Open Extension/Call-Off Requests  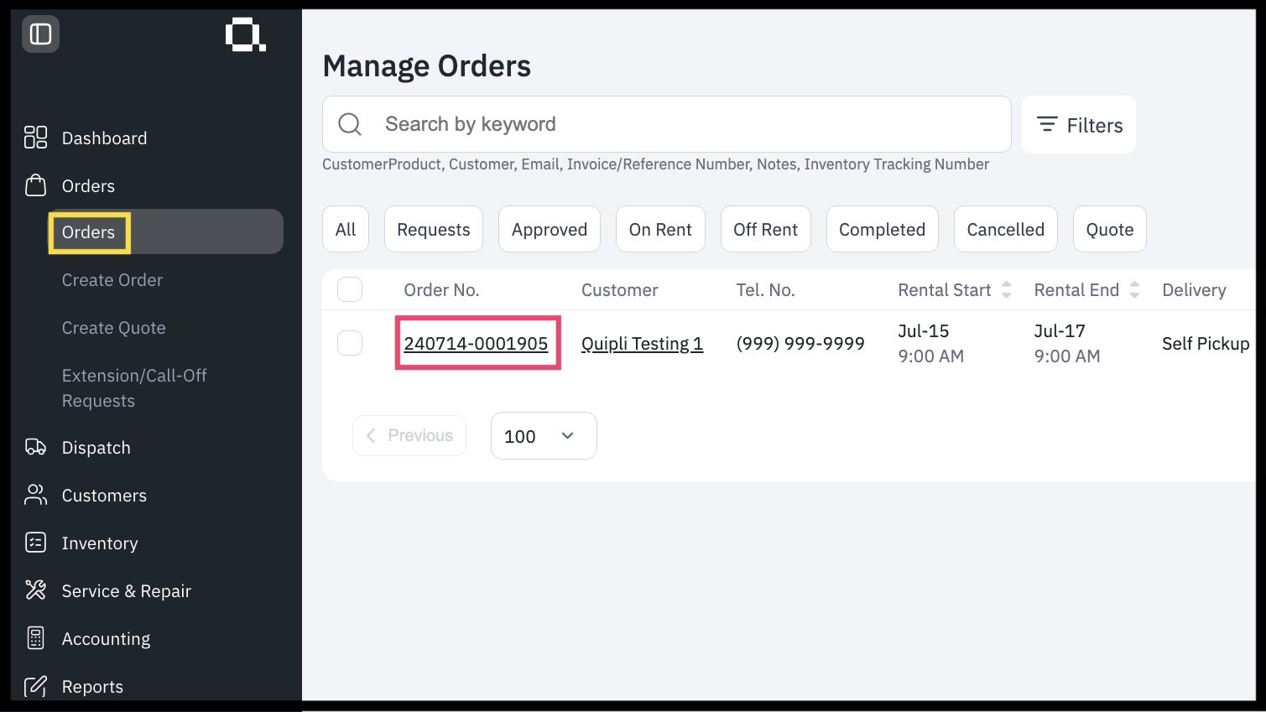click(x=134, y=387)
